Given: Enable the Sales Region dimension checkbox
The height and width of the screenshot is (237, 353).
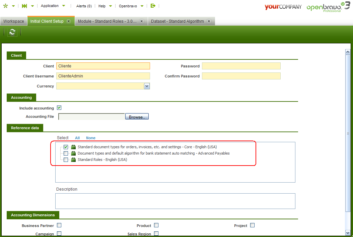Looking at the screenshot, I should coord(156,233).
